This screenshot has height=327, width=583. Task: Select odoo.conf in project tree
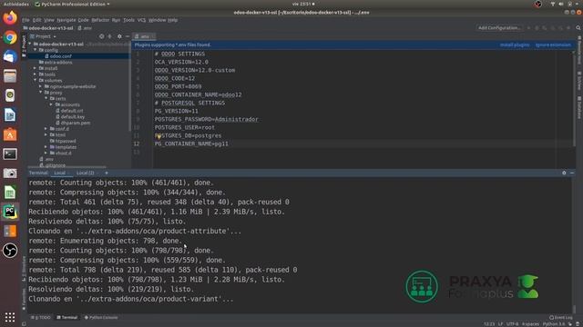tap(61, 56)
